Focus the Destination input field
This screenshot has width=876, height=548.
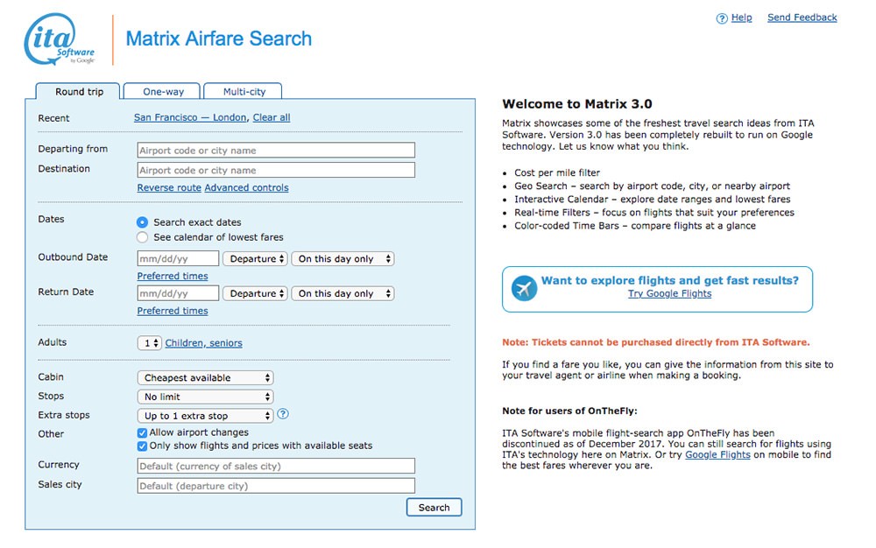(x=276, y=170)
